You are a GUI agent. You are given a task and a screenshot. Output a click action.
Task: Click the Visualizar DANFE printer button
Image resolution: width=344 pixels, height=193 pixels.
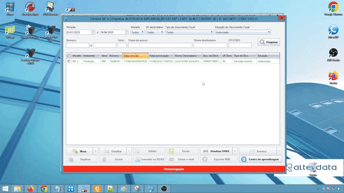click(x=217, y=151)
